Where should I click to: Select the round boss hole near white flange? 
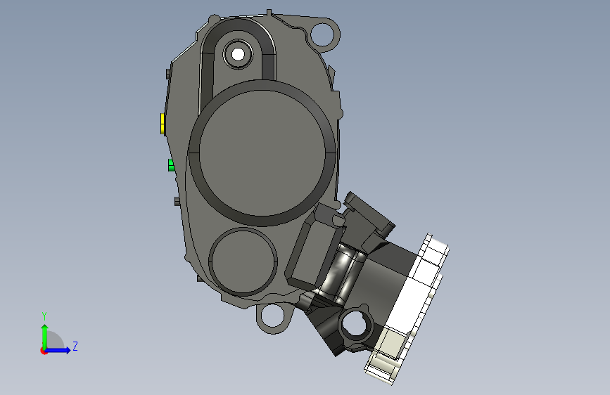pos(356,325)
